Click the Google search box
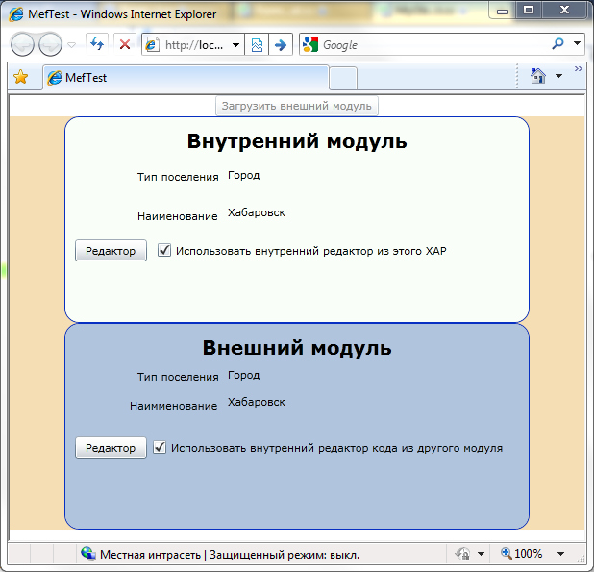 tap(424, 44)
